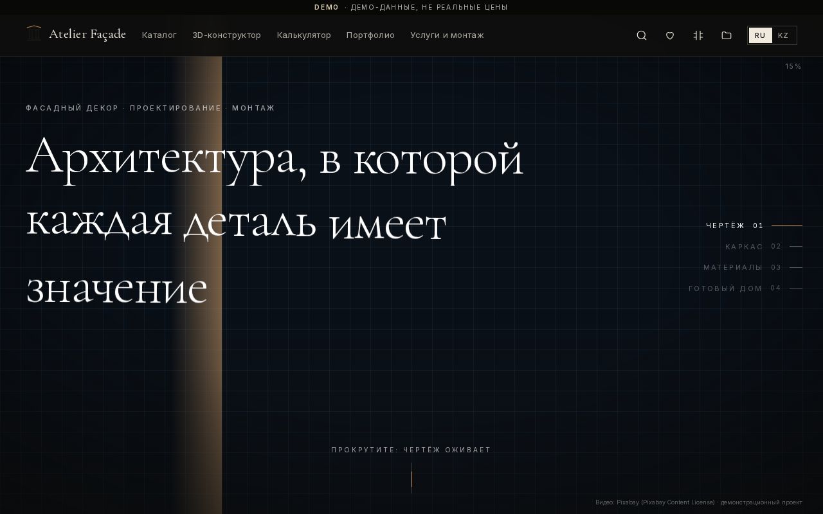823x514 pixels.
Task: Open the search icon in header
Action: pyautogui.click(x=642, y=35)
